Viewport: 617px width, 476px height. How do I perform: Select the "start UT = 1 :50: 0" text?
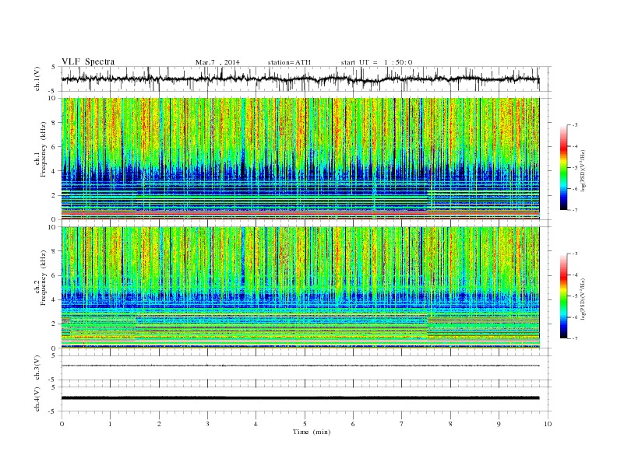click(x=376, y=62)
